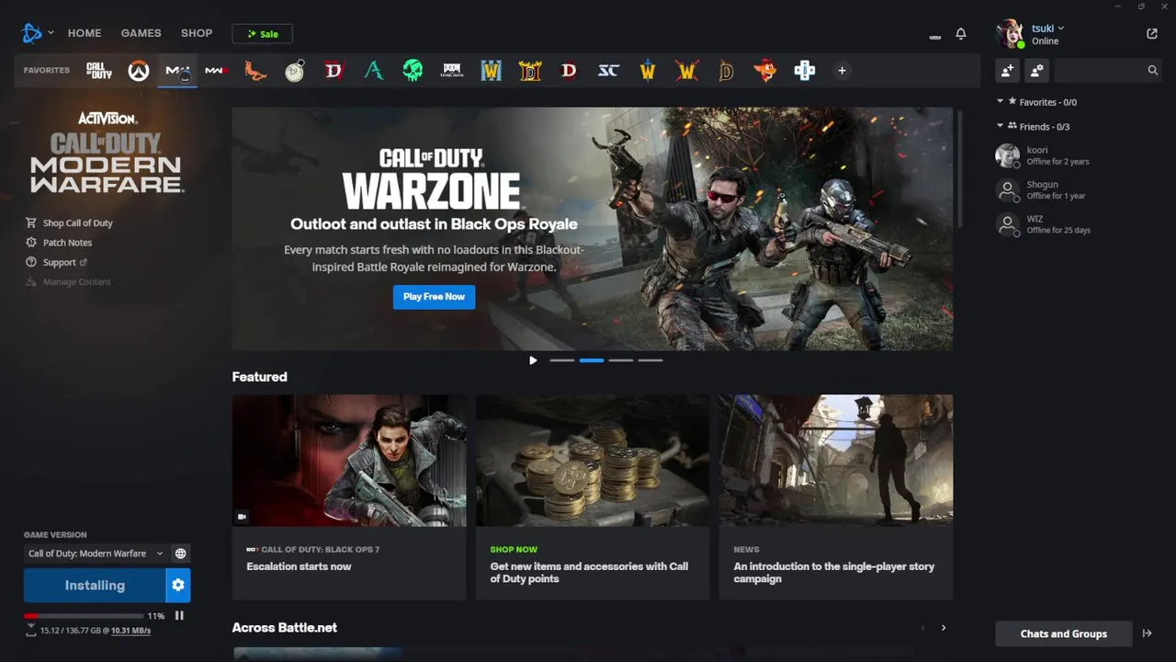Click the Installing button

tap(95, 585)
